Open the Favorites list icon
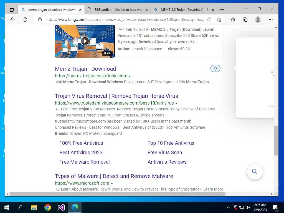 pyautogui.click(x=233, y=19)
